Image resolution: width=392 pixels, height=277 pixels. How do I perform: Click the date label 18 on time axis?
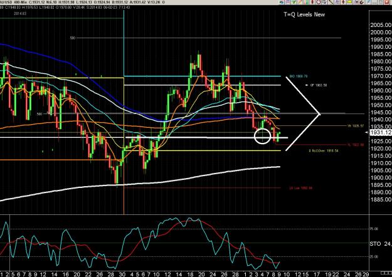coord(190,274)
